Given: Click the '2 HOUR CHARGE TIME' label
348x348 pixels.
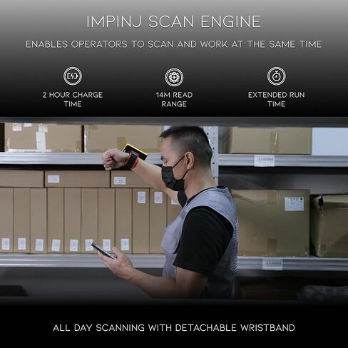Looking at the screenshot, I should pyautogui.click(x=73, y=99).
